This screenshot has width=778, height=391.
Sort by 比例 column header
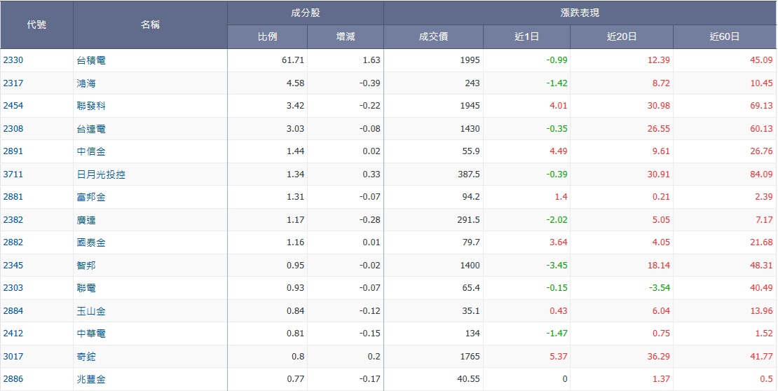tap(267, 37)
